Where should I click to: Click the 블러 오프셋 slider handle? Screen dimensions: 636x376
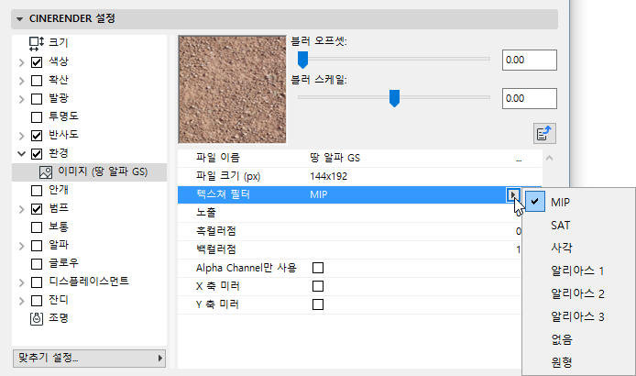302,60
